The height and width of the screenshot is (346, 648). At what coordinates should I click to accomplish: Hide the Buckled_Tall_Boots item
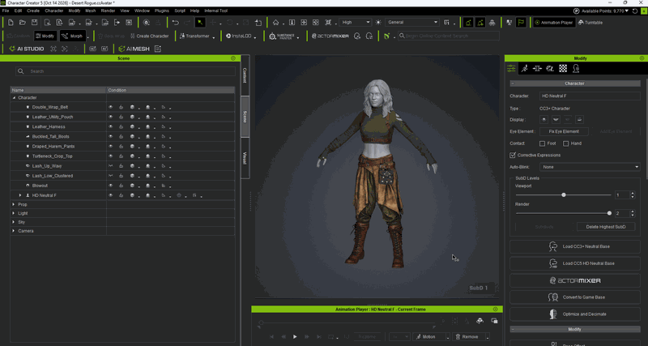[x=111, y=136]
